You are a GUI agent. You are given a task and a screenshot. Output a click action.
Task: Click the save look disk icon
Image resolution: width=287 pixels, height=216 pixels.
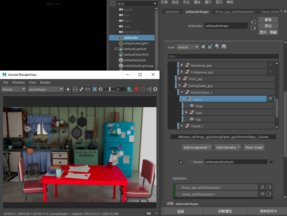tap(224, 47)
